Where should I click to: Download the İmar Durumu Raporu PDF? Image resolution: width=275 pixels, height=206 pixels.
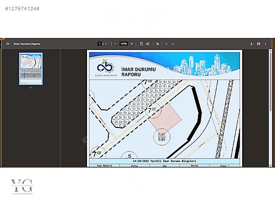coord(252,44)
